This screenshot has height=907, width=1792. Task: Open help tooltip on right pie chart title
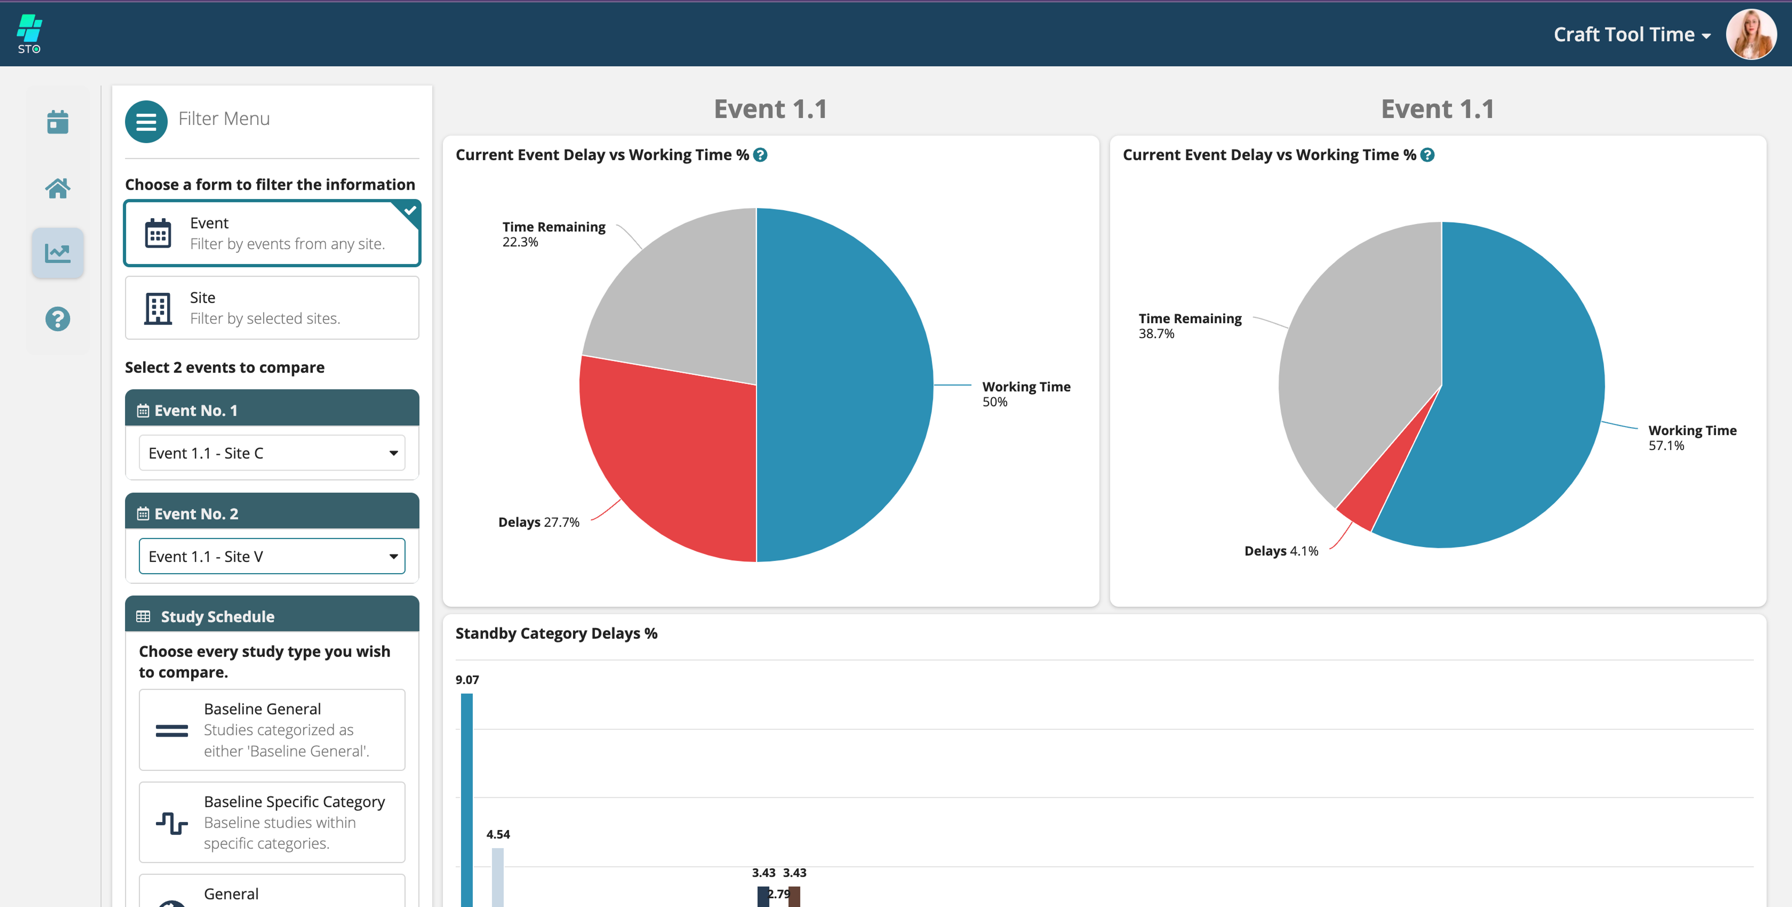(1428, 155)
